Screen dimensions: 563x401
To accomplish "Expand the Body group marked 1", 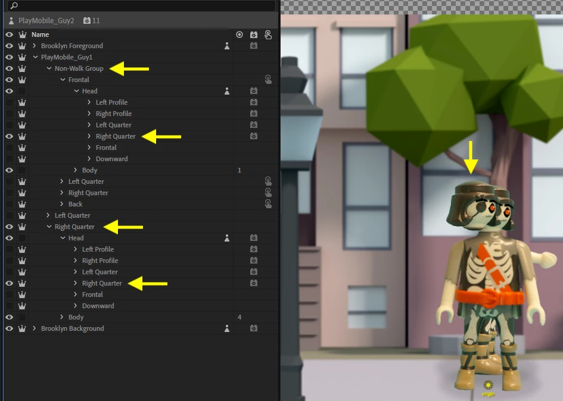I will coord(76,170).
